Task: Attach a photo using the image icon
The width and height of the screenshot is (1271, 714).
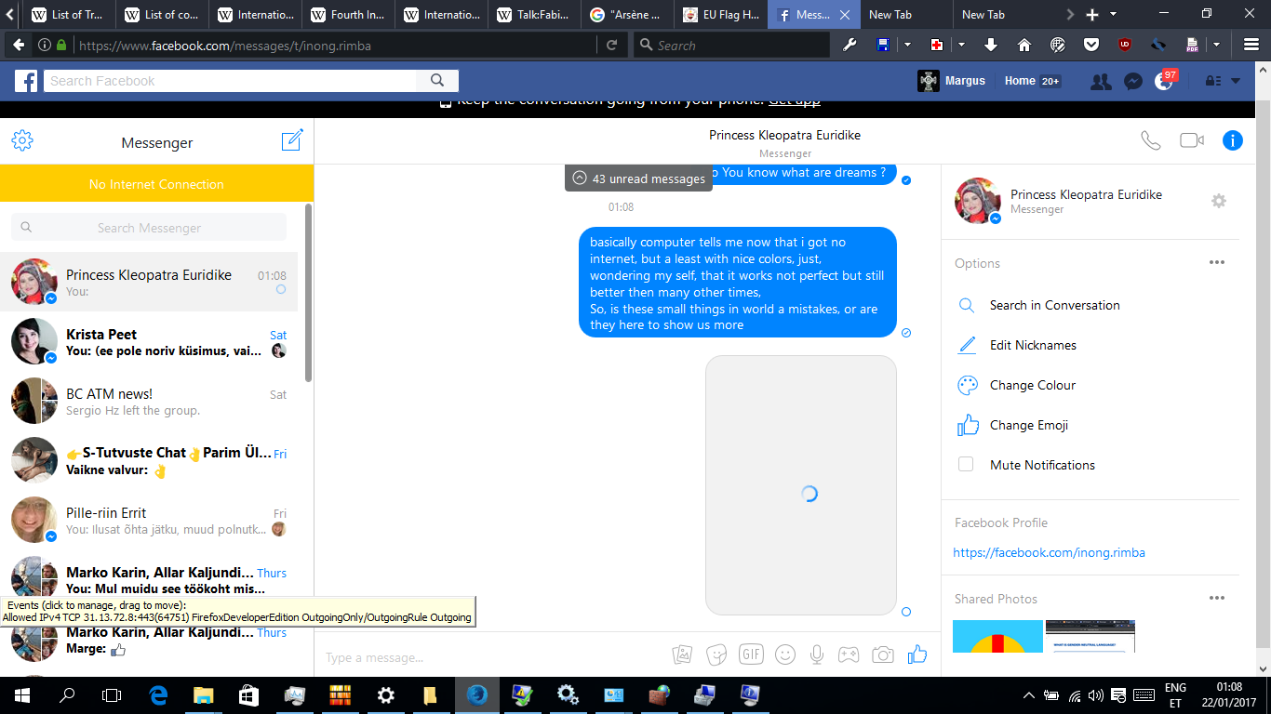Action: (x=683, y=654)
